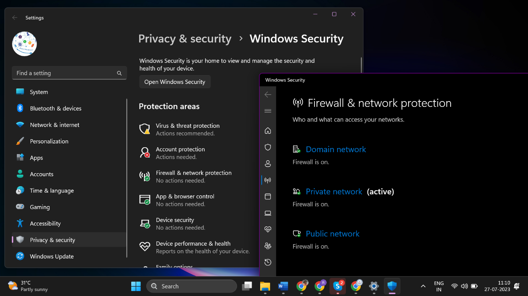Open the clock and date in taskbar

497,286
